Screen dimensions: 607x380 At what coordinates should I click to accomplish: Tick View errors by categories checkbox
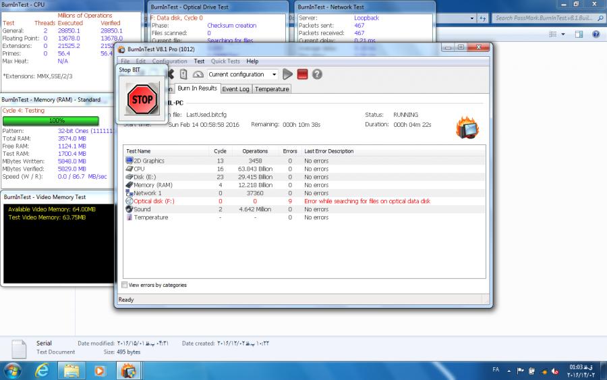click(x=124, y=285)
